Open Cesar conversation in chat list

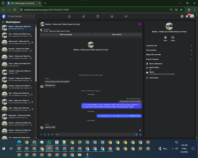pos(17,65)
